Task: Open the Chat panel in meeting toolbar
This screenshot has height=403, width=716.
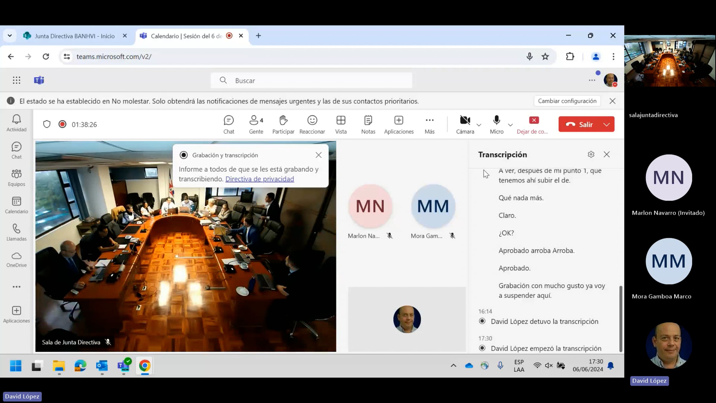Action: click(x=229, y=124)
